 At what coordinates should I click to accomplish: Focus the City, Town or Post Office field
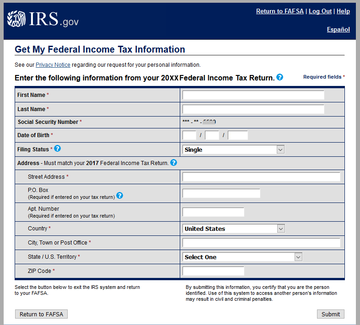[261, 243]
